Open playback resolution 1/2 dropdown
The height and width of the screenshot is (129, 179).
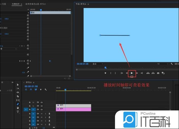click(x=163, y=64)
